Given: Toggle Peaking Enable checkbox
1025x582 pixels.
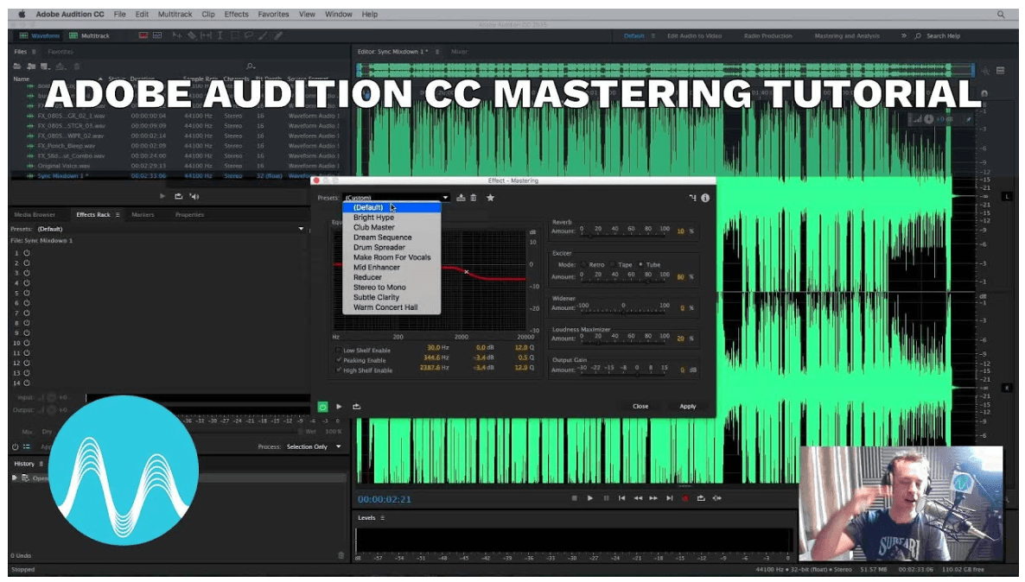Looking at the screenshot, I should click(x=339, y=360).
